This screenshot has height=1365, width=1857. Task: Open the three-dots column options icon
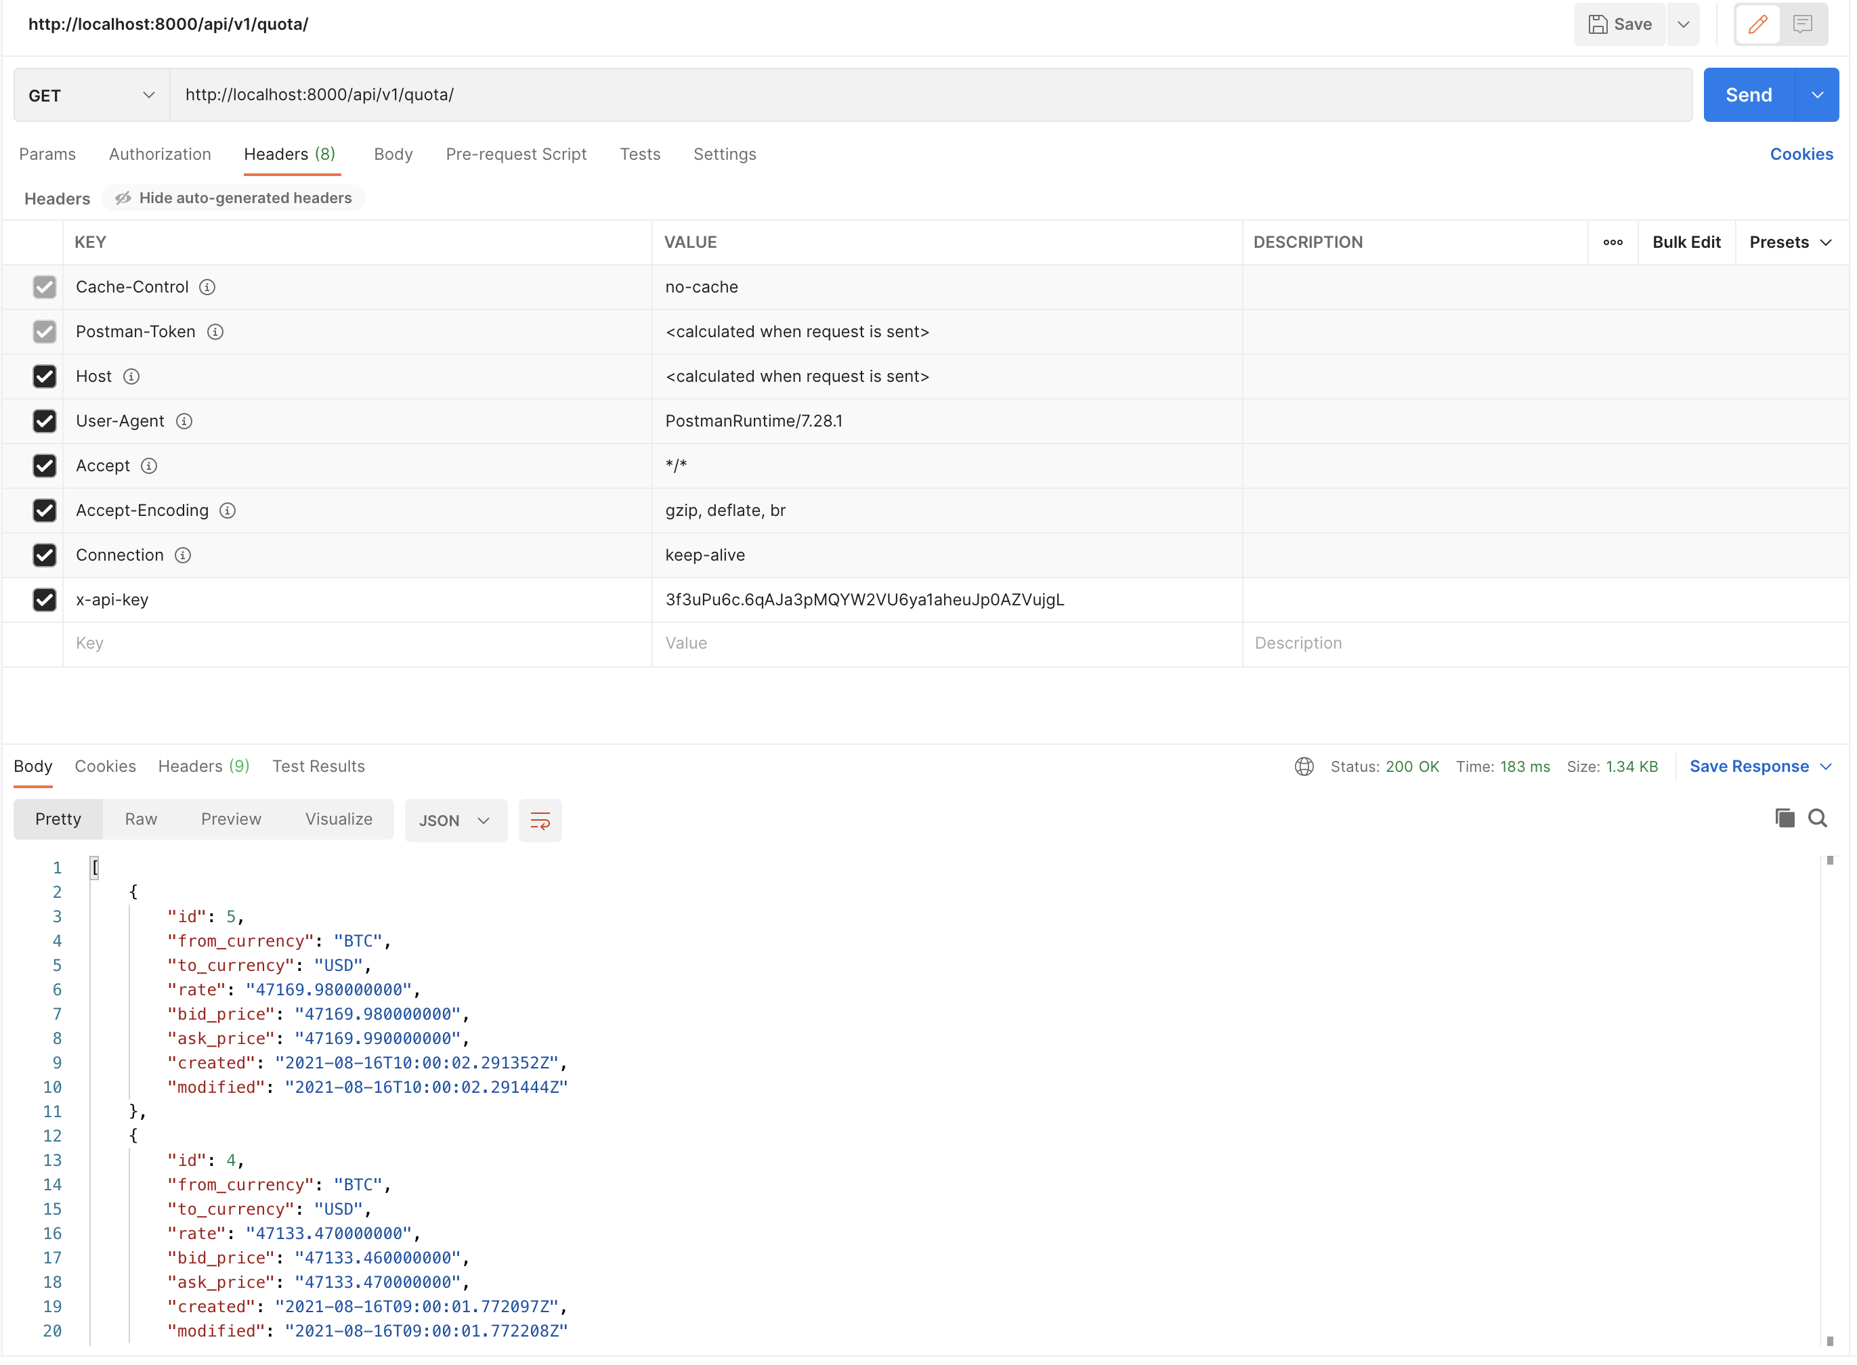tap(1613, 242)
